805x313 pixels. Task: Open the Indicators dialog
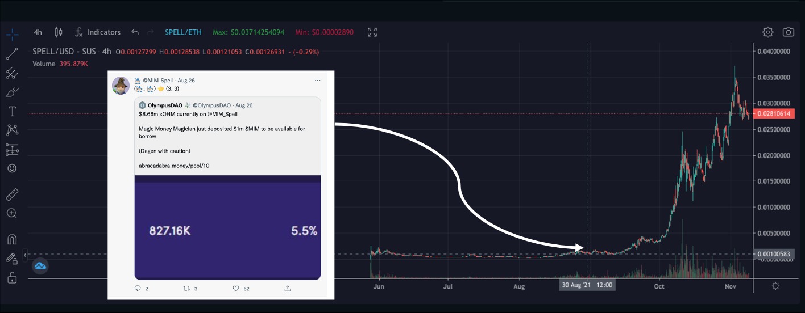[x=98, y=32]
